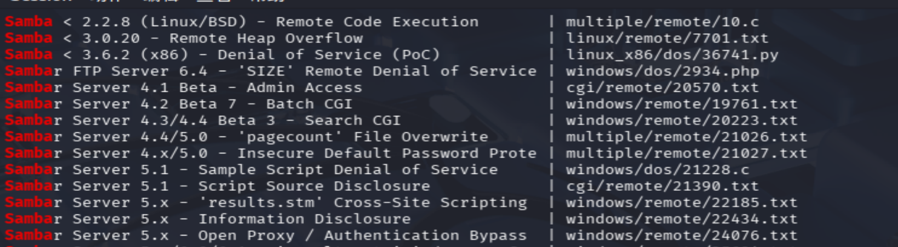Select the Samba < 3.0.20 Remote Heap Overflow entry
This screenshot has height=247, width=898.
pos(184,38)
